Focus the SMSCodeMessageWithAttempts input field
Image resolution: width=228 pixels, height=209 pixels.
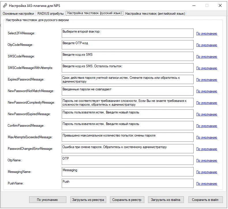click(x=128, y=68)
